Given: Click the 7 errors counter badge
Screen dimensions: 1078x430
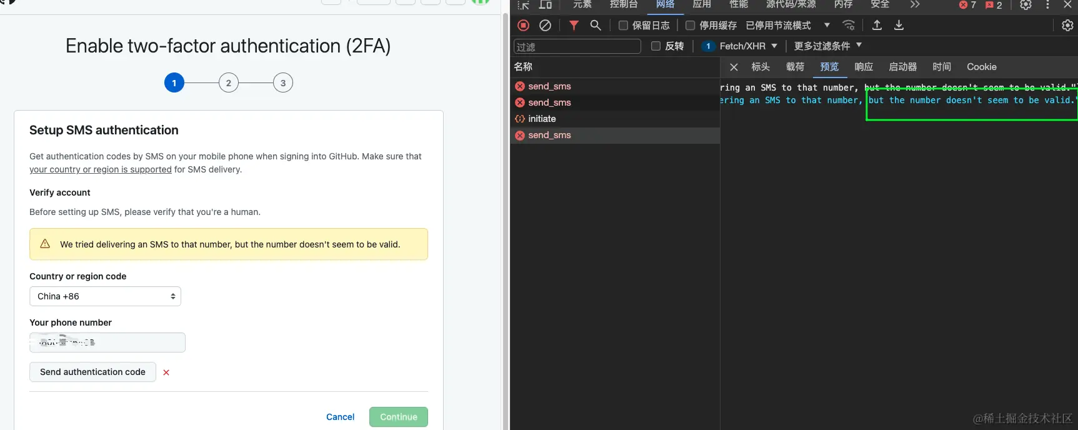Looking at the screenshot, I should click(x=967, y=5).
